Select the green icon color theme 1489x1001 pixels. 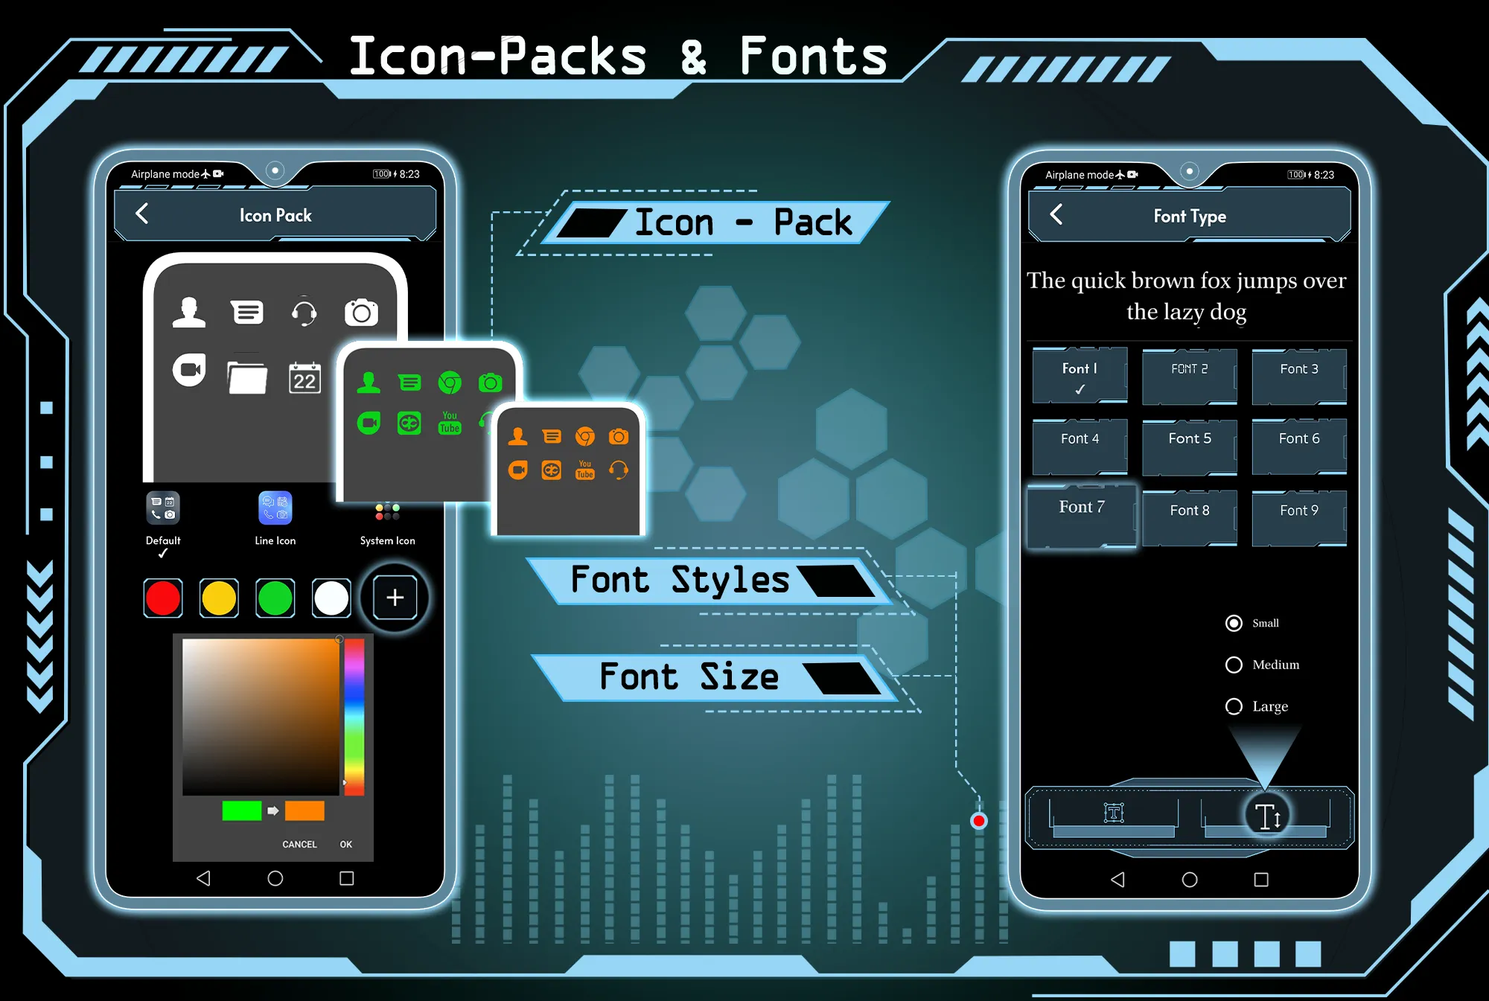(x=277, y=598)
